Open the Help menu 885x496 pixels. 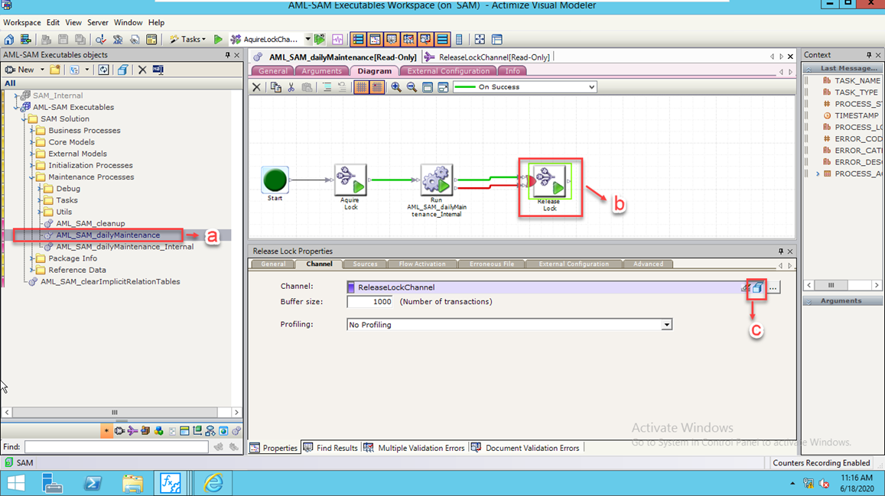click(156, 23)
